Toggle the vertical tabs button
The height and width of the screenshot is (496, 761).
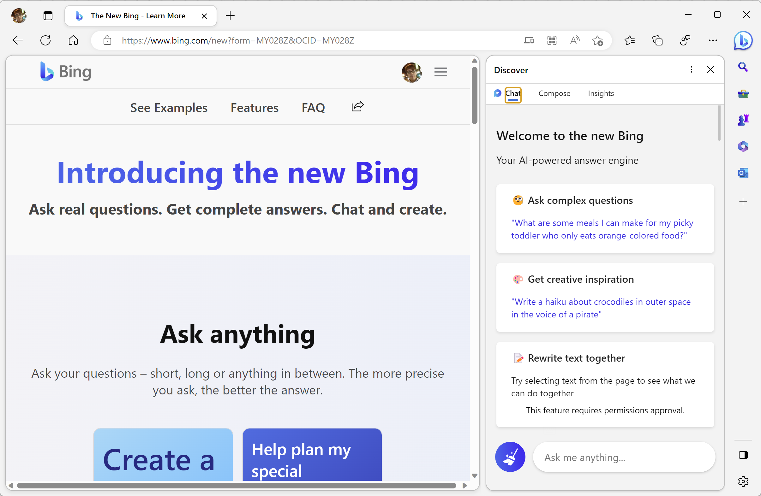pos(48,16)
